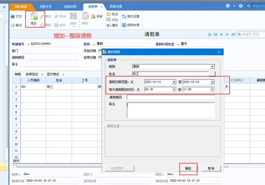This screenshot has width=265, height=185.
Task: Go to the first record arrow
Action: (x=215, y=35)
